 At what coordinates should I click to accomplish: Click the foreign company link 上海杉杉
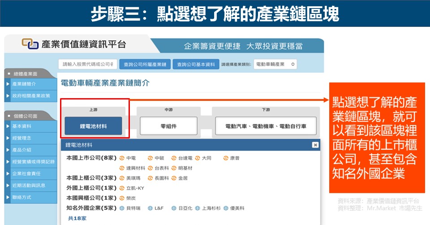click(211, 208)
